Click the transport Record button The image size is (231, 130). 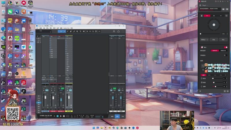point(64,116)
